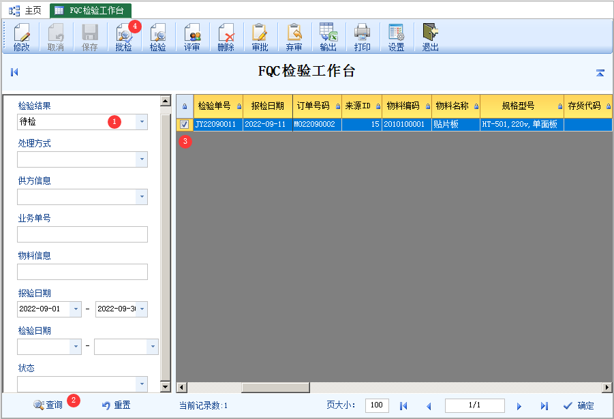Click the lock icon in 检验单号 header
Screen dimensions: 614x419
[239, 106]
